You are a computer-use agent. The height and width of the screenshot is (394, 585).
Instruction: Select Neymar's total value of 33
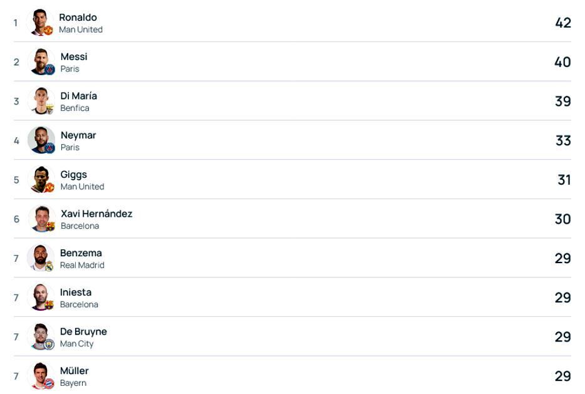563,140
